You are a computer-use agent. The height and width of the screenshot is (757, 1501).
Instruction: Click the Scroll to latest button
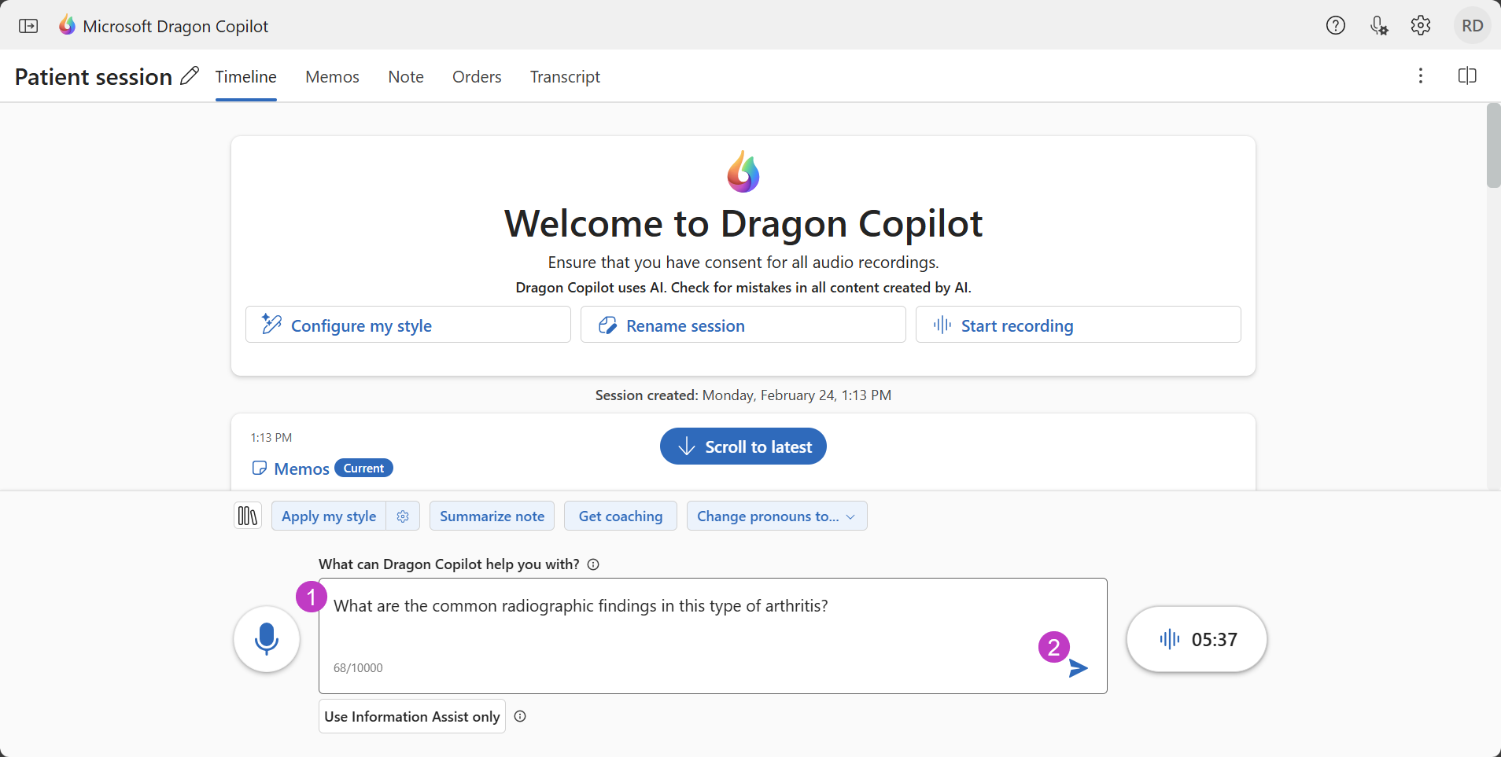[x=743, y=446]
